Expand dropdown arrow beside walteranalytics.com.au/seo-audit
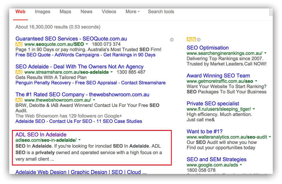This screenshot has width=282, height=184. tap(270, 137)
